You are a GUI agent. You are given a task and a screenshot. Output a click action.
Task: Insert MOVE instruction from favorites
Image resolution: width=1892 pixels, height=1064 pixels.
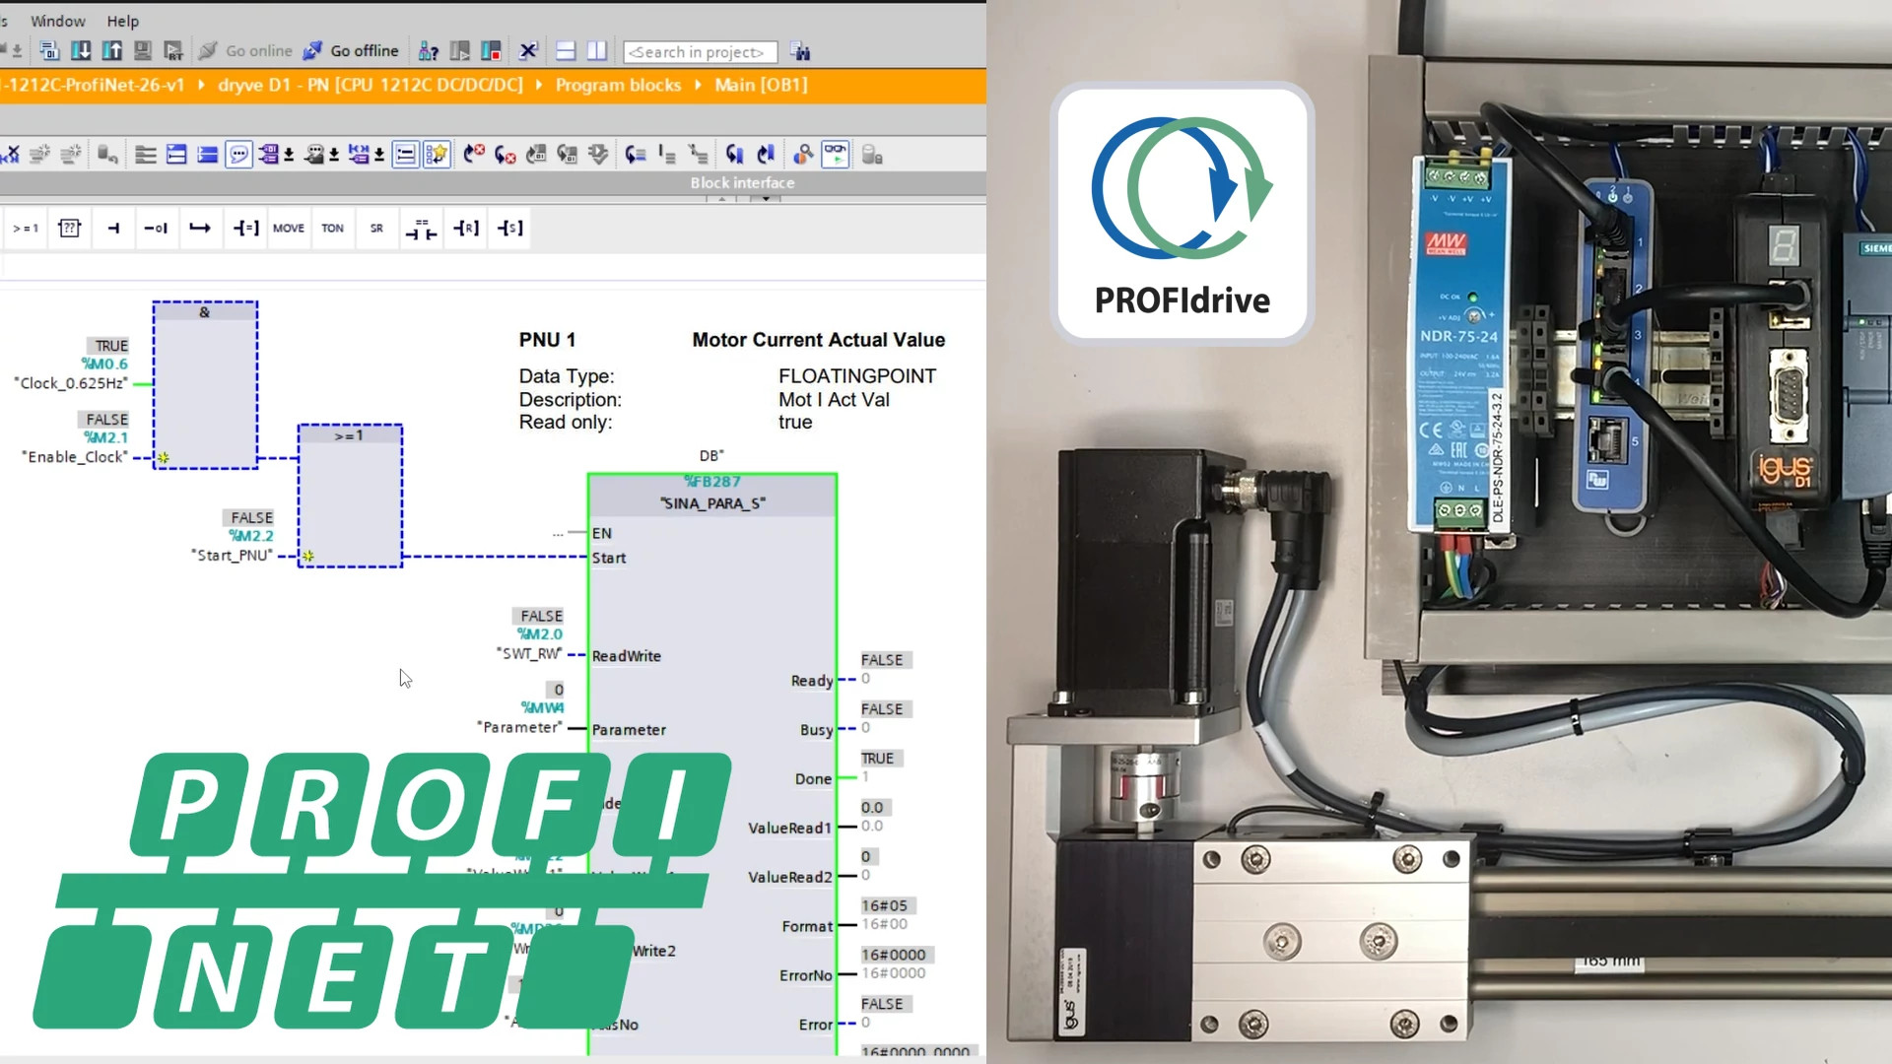click(x=289, y=228)
